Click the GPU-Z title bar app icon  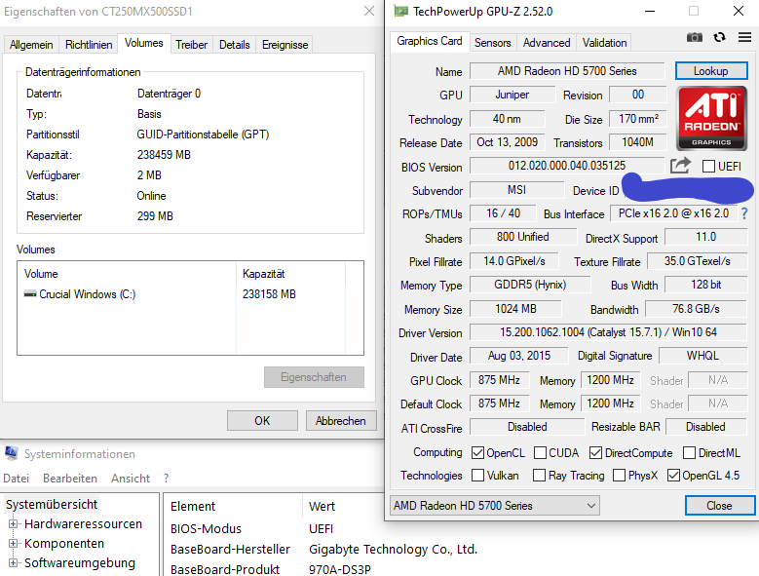[x=400, y=11]
